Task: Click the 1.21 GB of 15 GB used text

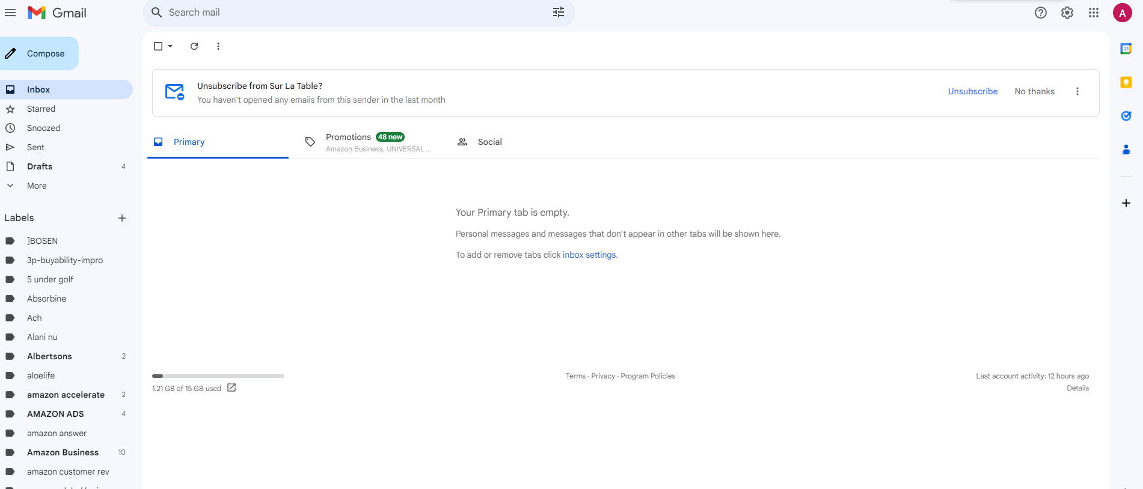Action: pos(186,389)
